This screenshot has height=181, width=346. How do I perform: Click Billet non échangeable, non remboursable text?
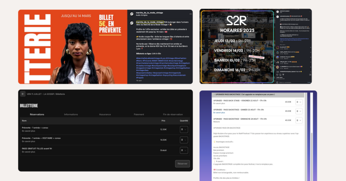coord(231,173)
